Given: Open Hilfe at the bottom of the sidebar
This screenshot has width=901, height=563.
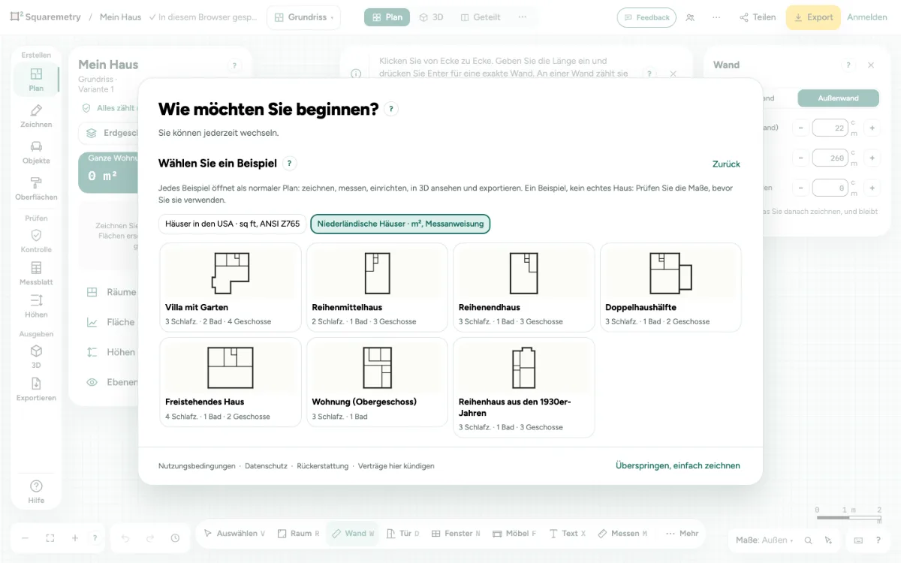Looking at the screenshot, I should tap(36, 492).
